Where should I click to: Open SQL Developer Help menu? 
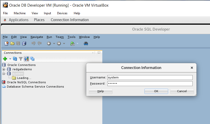(x=97, y=37)
